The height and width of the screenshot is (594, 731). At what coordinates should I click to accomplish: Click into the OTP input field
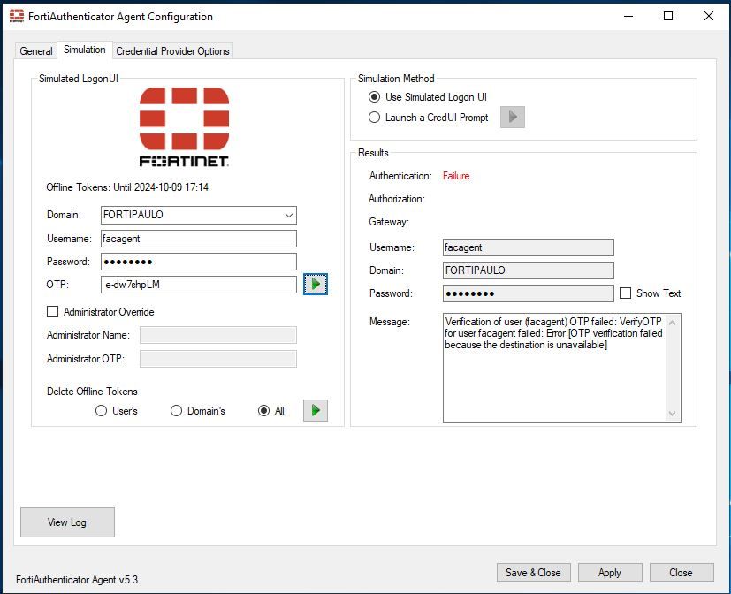click(199, 285)
